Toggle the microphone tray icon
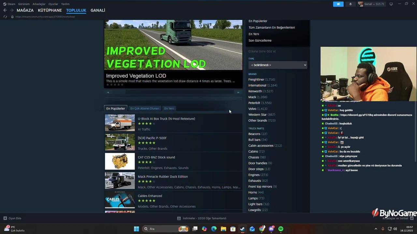This screenshot has height=234, width=417. [383, 229]
